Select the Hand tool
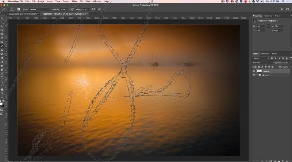This screenshot has height=162, width=292. tap(2, 89)
